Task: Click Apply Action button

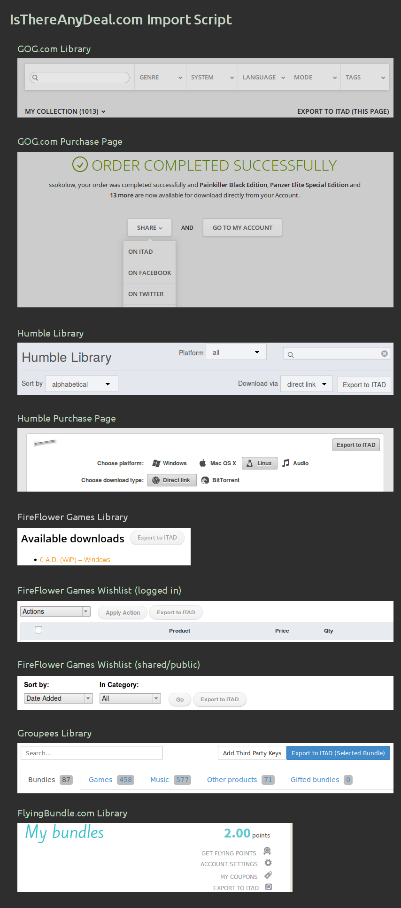Action: [123, 612]
